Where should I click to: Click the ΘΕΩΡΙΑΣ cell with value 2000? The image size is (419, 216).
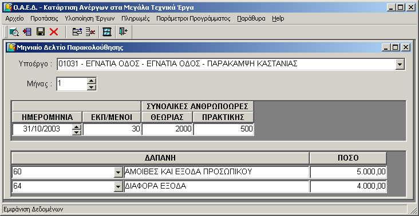(167, 129)
